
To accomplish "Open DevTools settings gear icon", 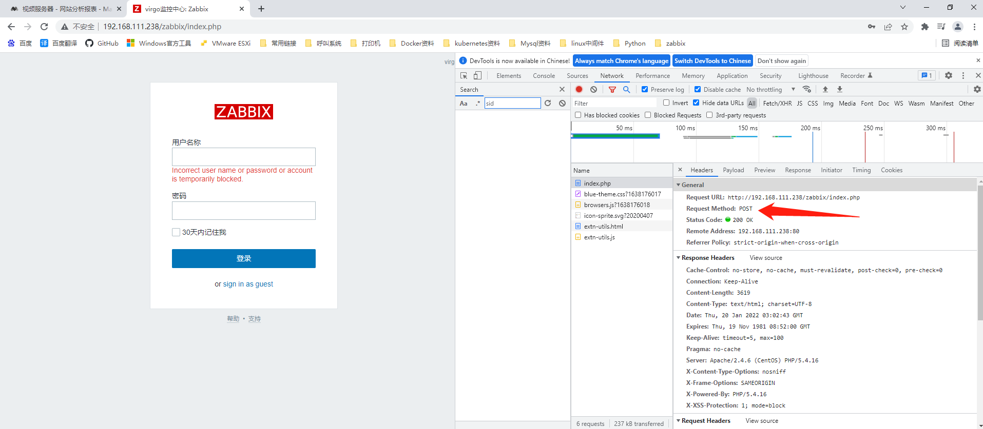I will click(949, 75).
